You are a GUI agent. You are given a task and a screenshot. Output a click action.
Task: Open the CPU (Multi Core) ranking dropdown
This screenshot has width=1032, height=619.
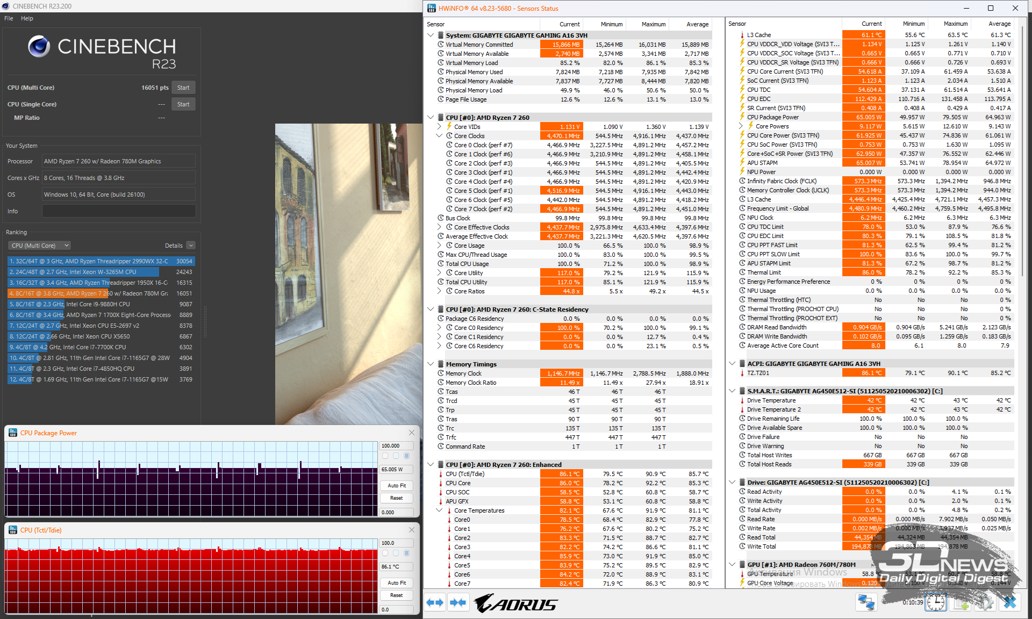(40, 246)
